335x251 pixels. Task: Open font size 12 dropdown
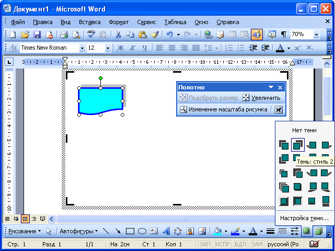(108, 48)
